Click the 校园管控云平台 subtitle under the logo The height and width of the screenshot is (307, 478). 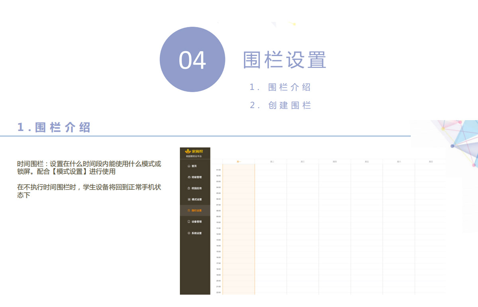click(x=195, y=156)
